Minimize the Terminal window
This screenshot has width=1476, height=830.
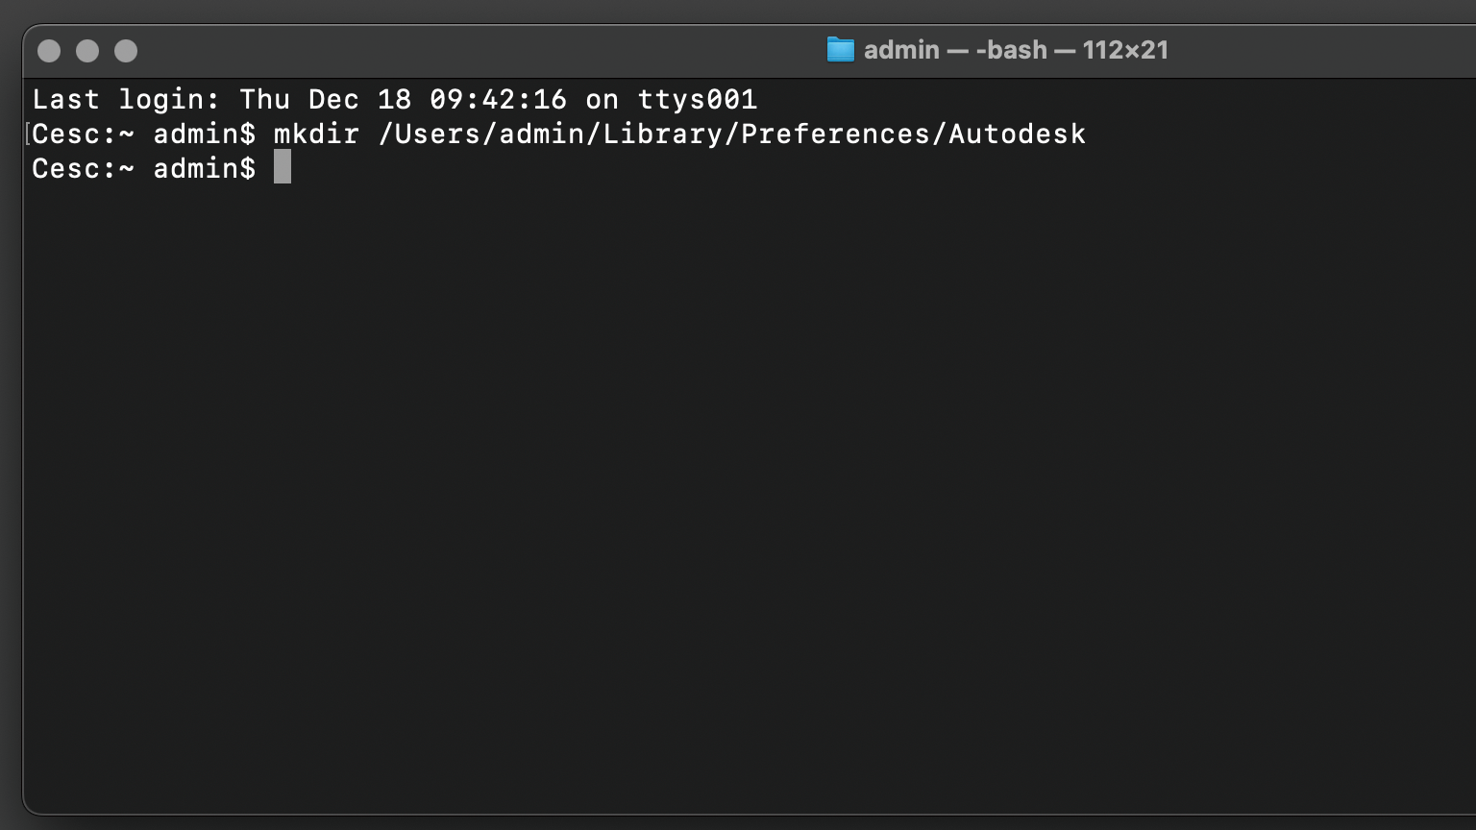click(x=87, y=51)
